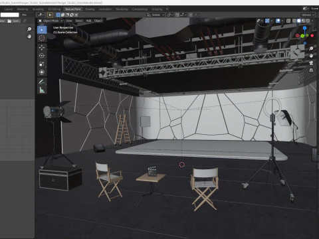Add a new workspace with plus button
This screenshot has height=239, width=319.
(167, 9)
